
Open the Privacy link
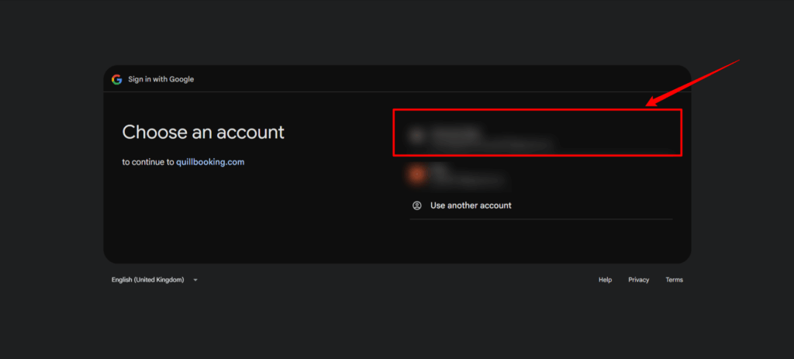click(638, 280)
